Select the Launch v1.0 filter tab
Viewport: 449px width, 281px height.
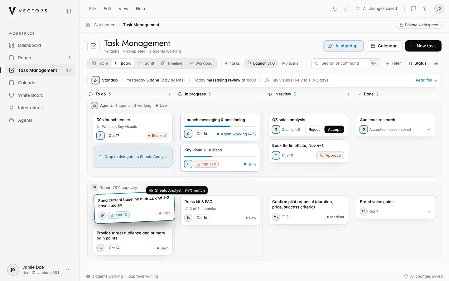click(x=261, y=63)
